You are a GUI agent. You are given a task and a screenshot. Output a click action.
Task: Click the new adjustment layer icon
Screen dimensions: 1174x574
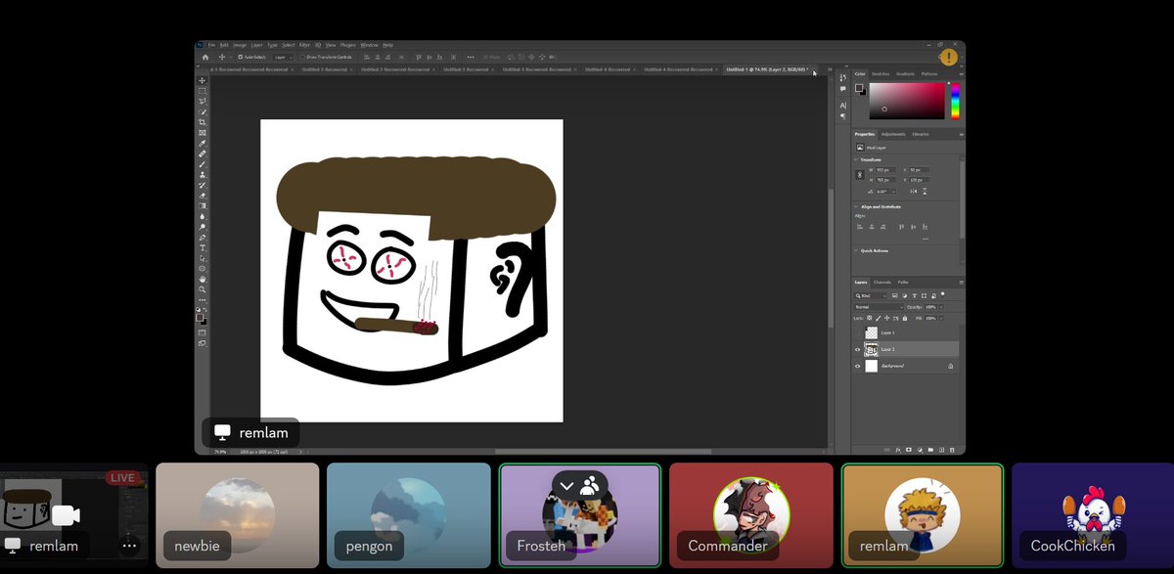[920, 450]
